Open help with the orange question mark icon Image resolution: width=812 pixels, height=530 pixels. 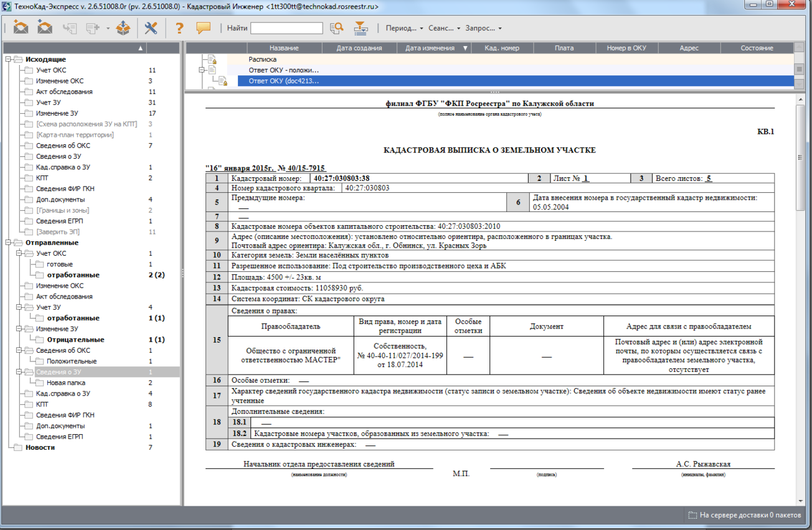179,28
